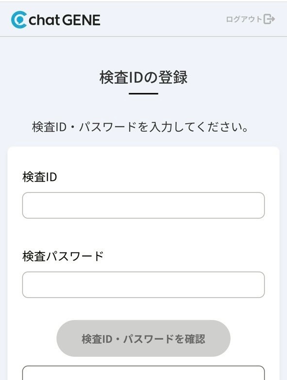Viewport: 287px width, 380px height.
Task: Focus the 検査ID input field
Action: [143, 206]
